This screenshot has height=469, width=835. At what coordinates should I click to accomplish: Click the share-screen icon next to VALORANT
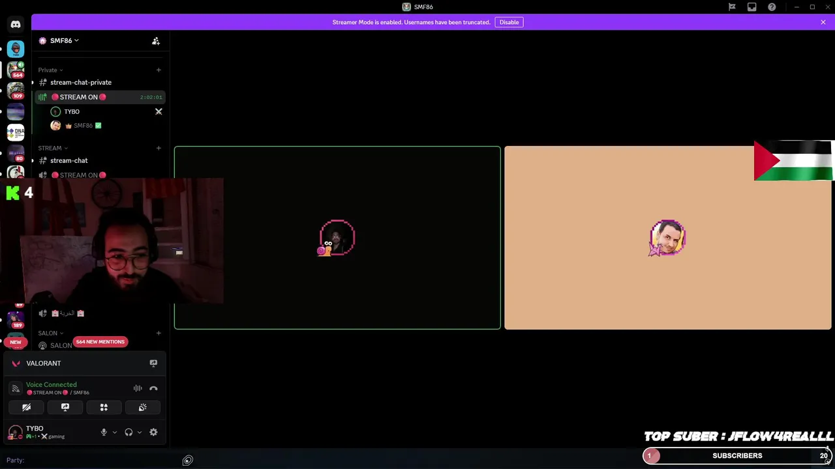click(153, 363)
